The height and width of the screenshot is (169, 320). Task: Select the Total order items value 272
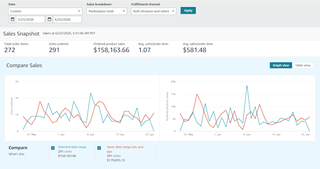pos(9,50)
